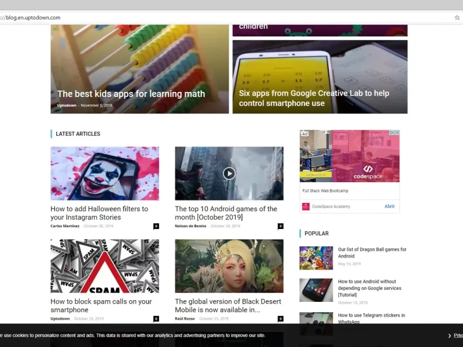The image size is (463, 347).
Task: Click the 'October 29, 2019' date text
Action: pyautogui.click(x=225, y=226)
